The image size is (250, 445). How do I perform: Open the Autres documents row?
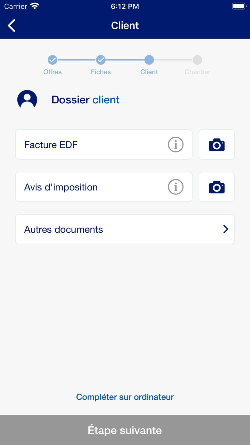tap(125, 229)
